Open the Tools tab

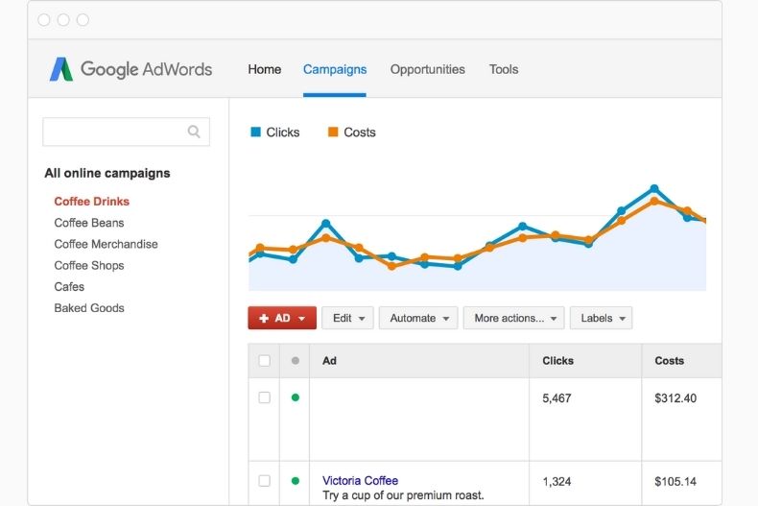pos(504,69)
